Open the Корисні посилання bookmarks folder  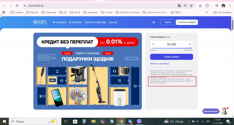pos(127,12)
